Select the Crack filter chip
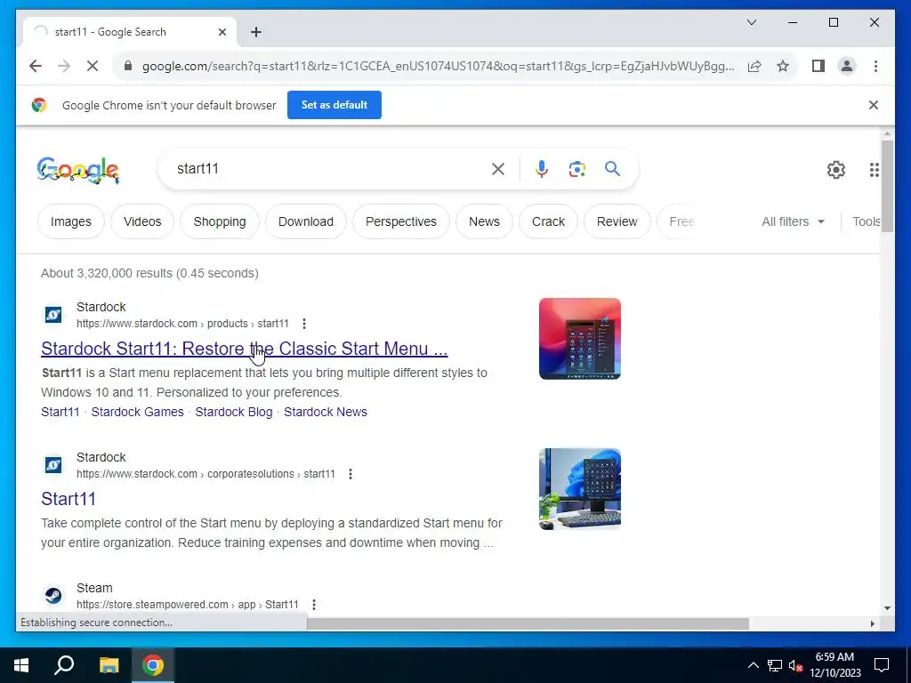The height and width of the screenshot is (683, 911). pyautogui.click(x=548, y=221)
